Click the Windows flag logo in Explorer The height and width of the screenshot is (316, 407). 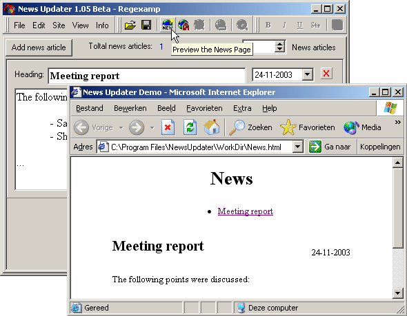pyautogui.click(x=390, y=108)
